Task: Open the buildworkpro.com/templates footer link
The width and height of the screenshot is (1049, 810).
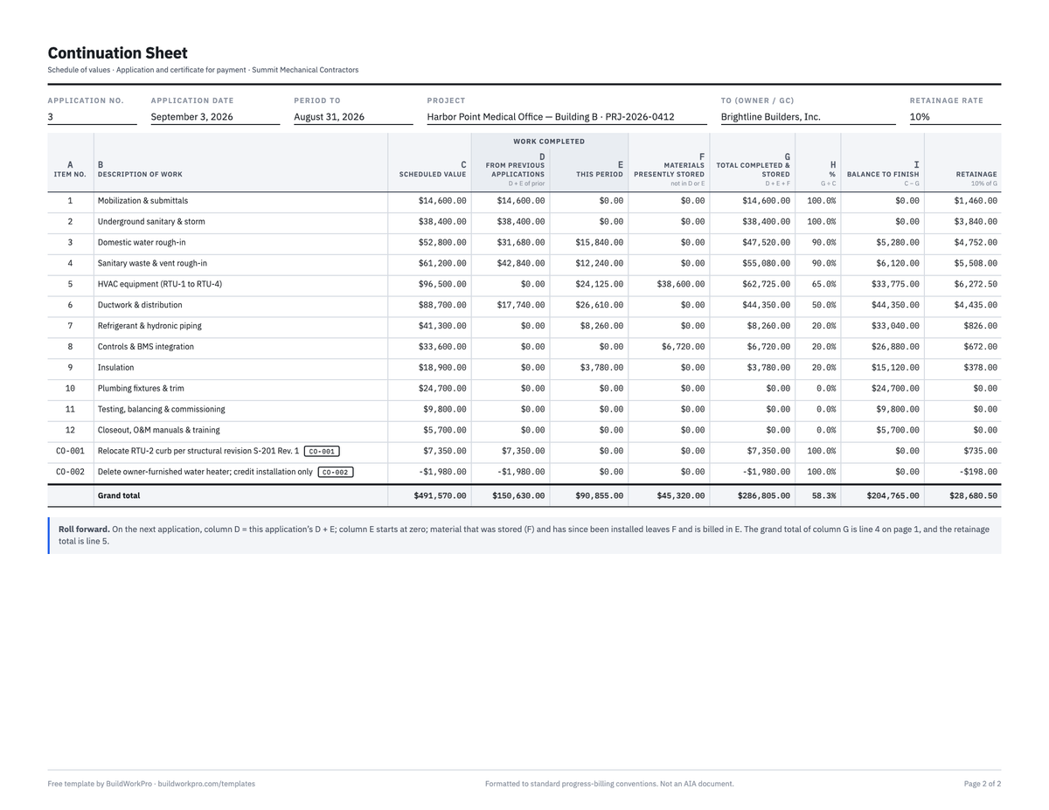Action: [206, 784]
